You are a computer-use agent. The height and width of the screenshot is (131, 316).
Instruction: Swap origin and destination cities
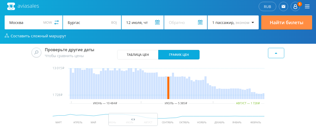[57, 22]
